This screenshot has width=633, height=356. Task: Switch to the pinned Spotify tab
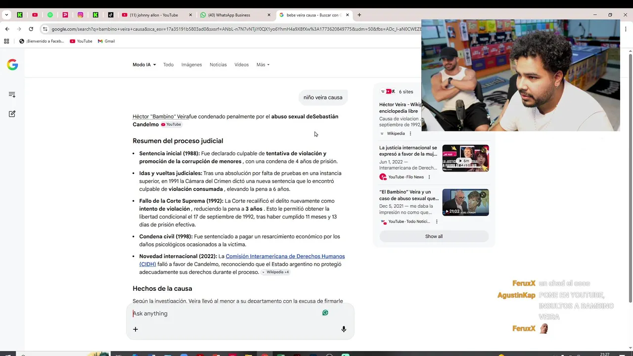click(50, 15)
